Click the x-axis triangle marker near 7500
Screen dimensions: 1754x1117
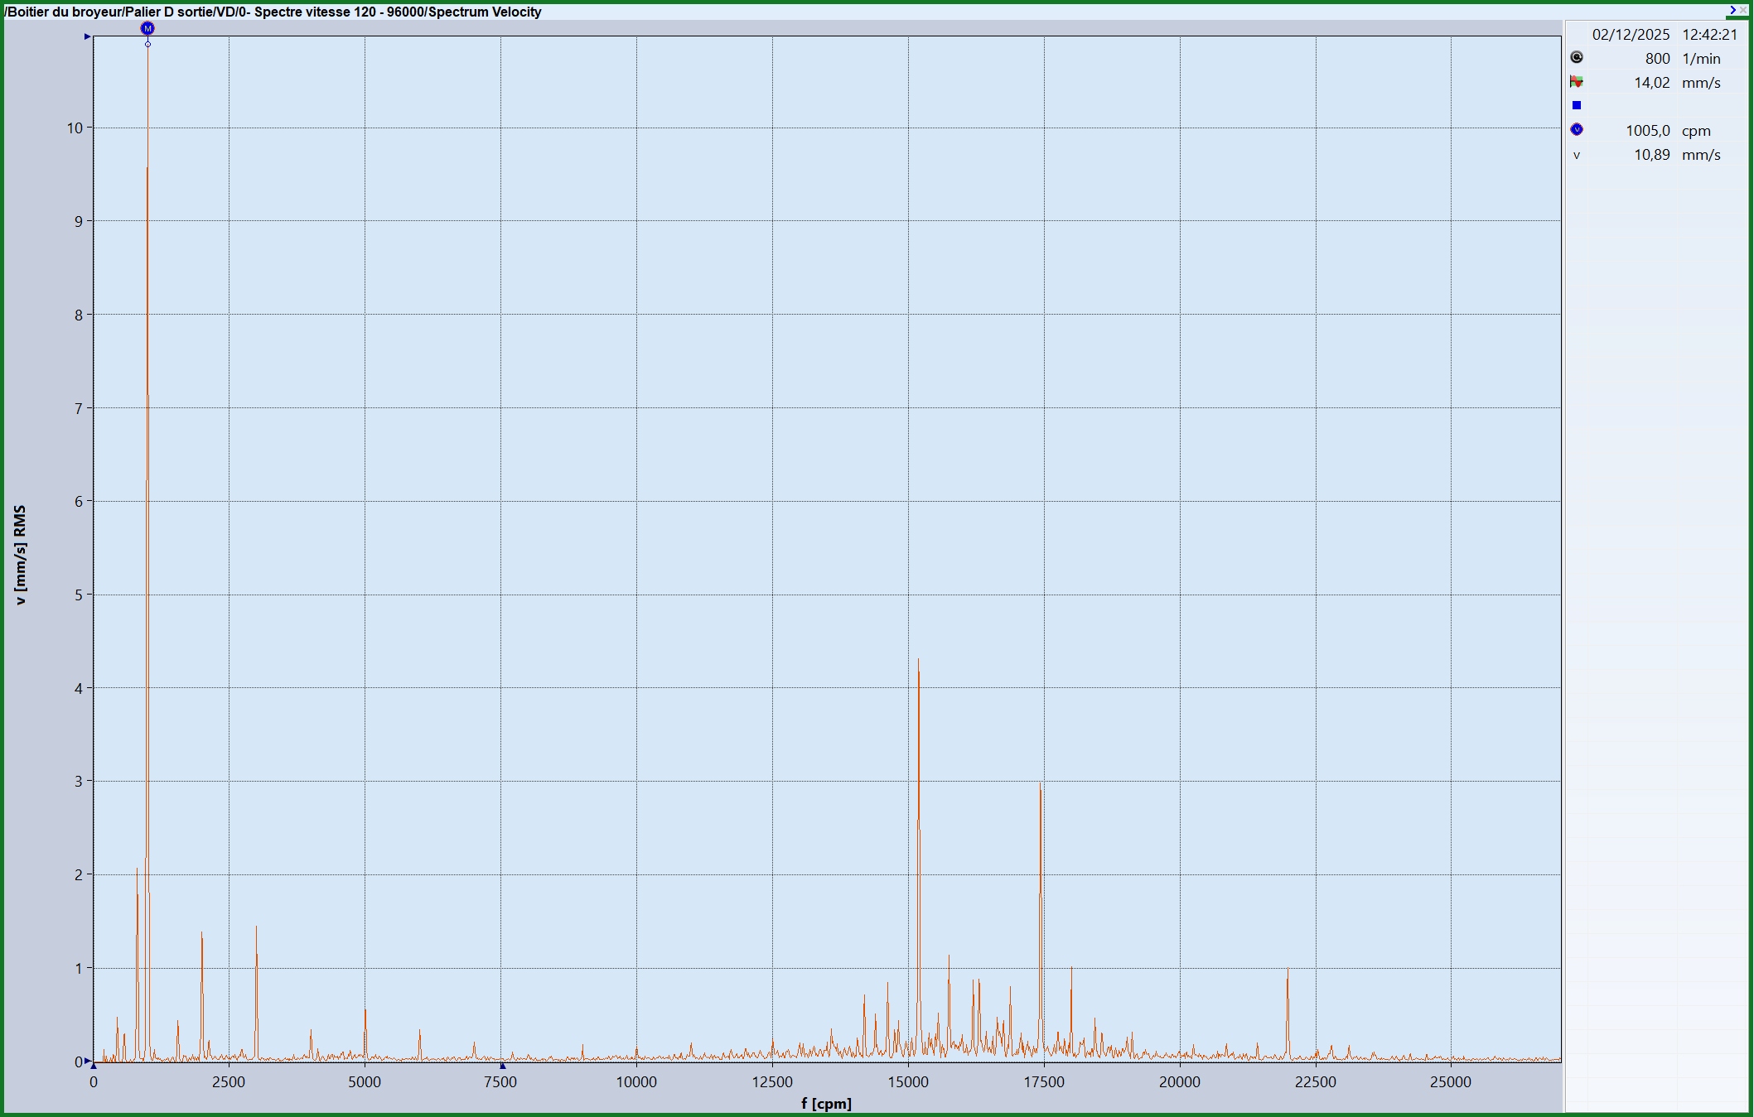point(502,1066)
